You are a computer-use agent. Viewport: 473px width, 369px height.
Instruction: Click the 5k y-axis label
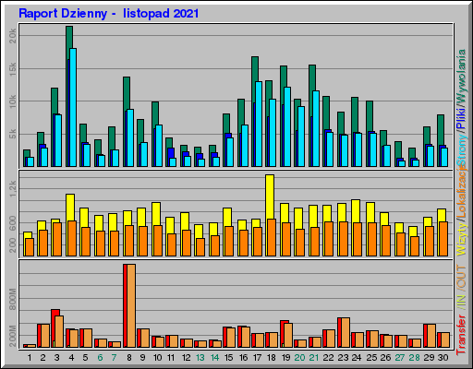point(13,134)
